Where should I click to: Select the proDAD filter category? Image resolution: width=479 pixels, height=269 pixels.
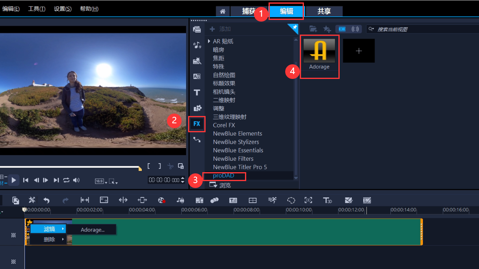(224, 176)
